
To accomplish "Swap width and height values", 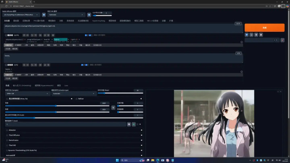I will [x=113, y=107].
